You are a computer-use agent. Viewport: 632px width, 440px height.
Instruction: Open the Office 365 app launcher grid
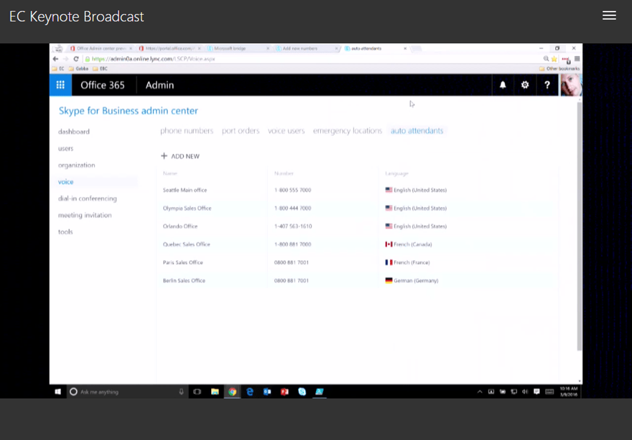pyautogui.click(x=60, y=85)
